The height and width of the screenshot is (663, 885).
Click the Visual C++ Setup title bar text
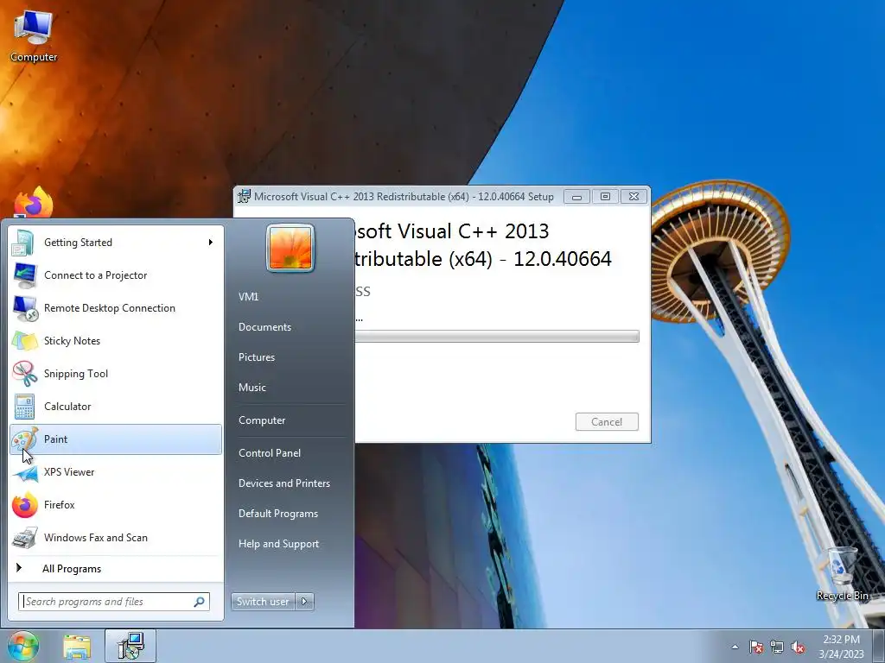point(404,197)
